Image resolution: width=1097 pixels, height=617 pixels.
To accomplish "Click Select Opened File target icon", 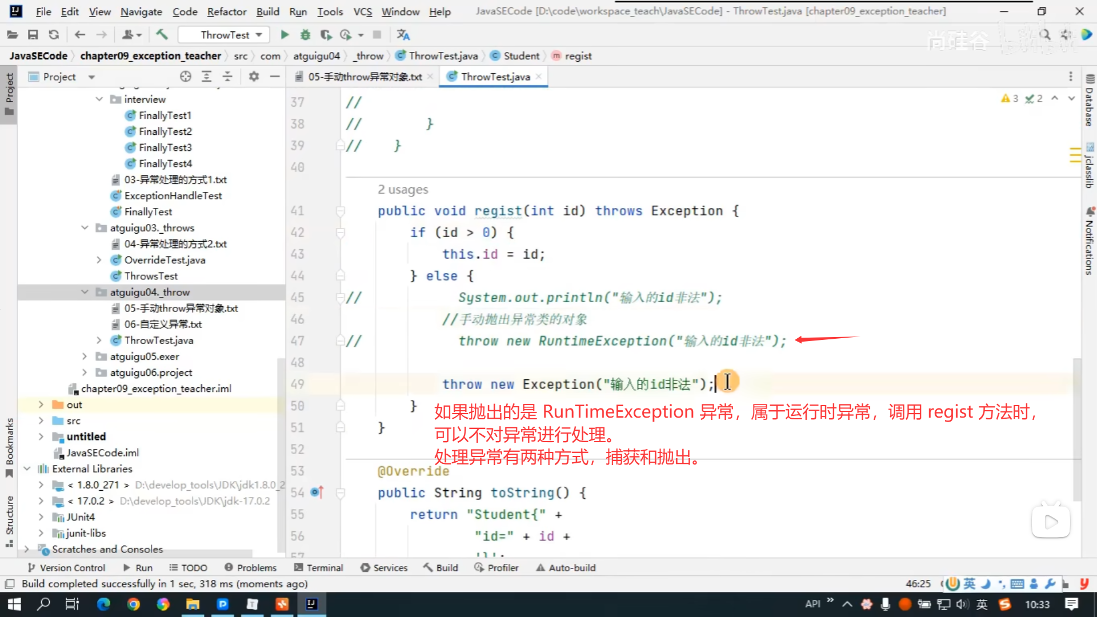I will pyautogui.click(x=185, y=77).
